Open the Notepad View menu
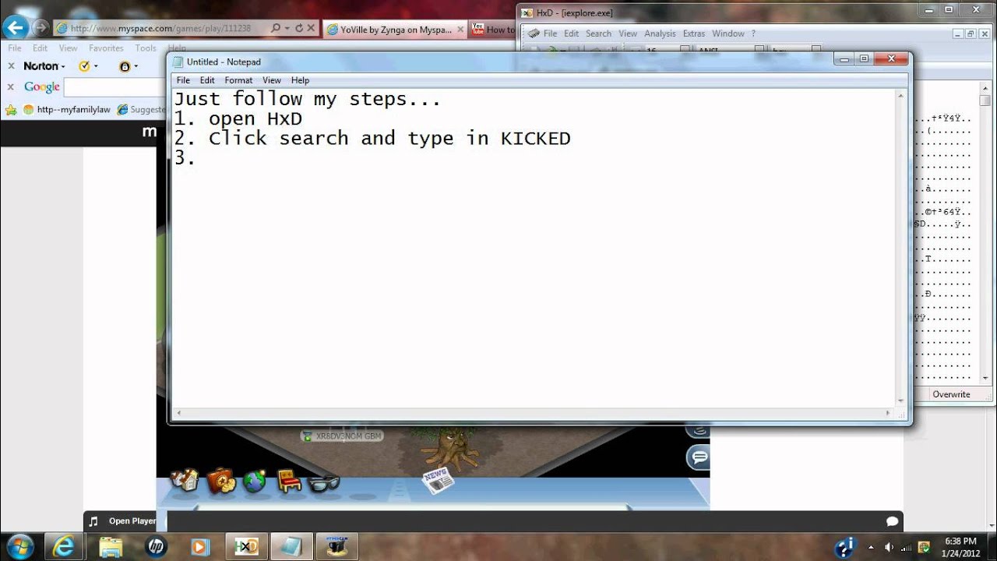 point(272,80)
